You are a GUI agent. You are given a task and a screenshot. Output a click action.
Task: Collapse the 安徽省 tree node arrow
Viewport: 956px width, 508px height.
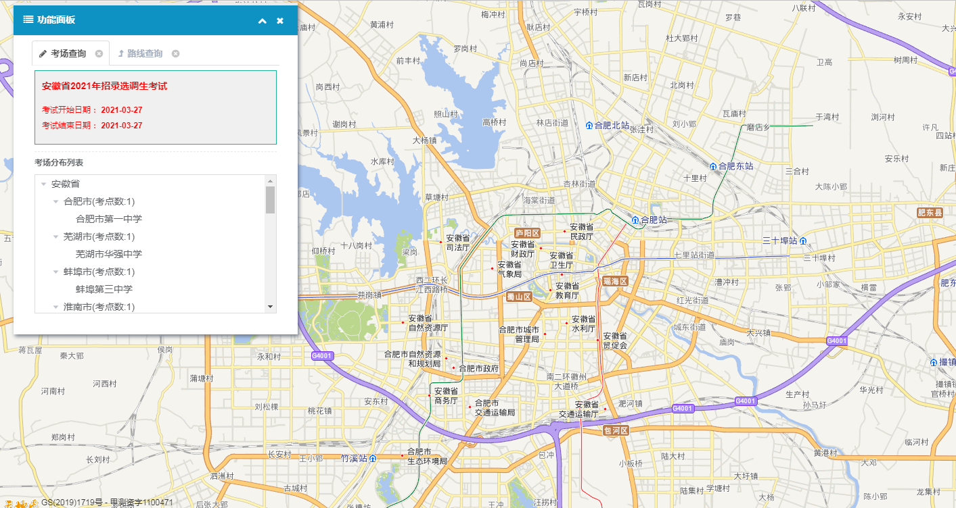(x=43, y=184)
